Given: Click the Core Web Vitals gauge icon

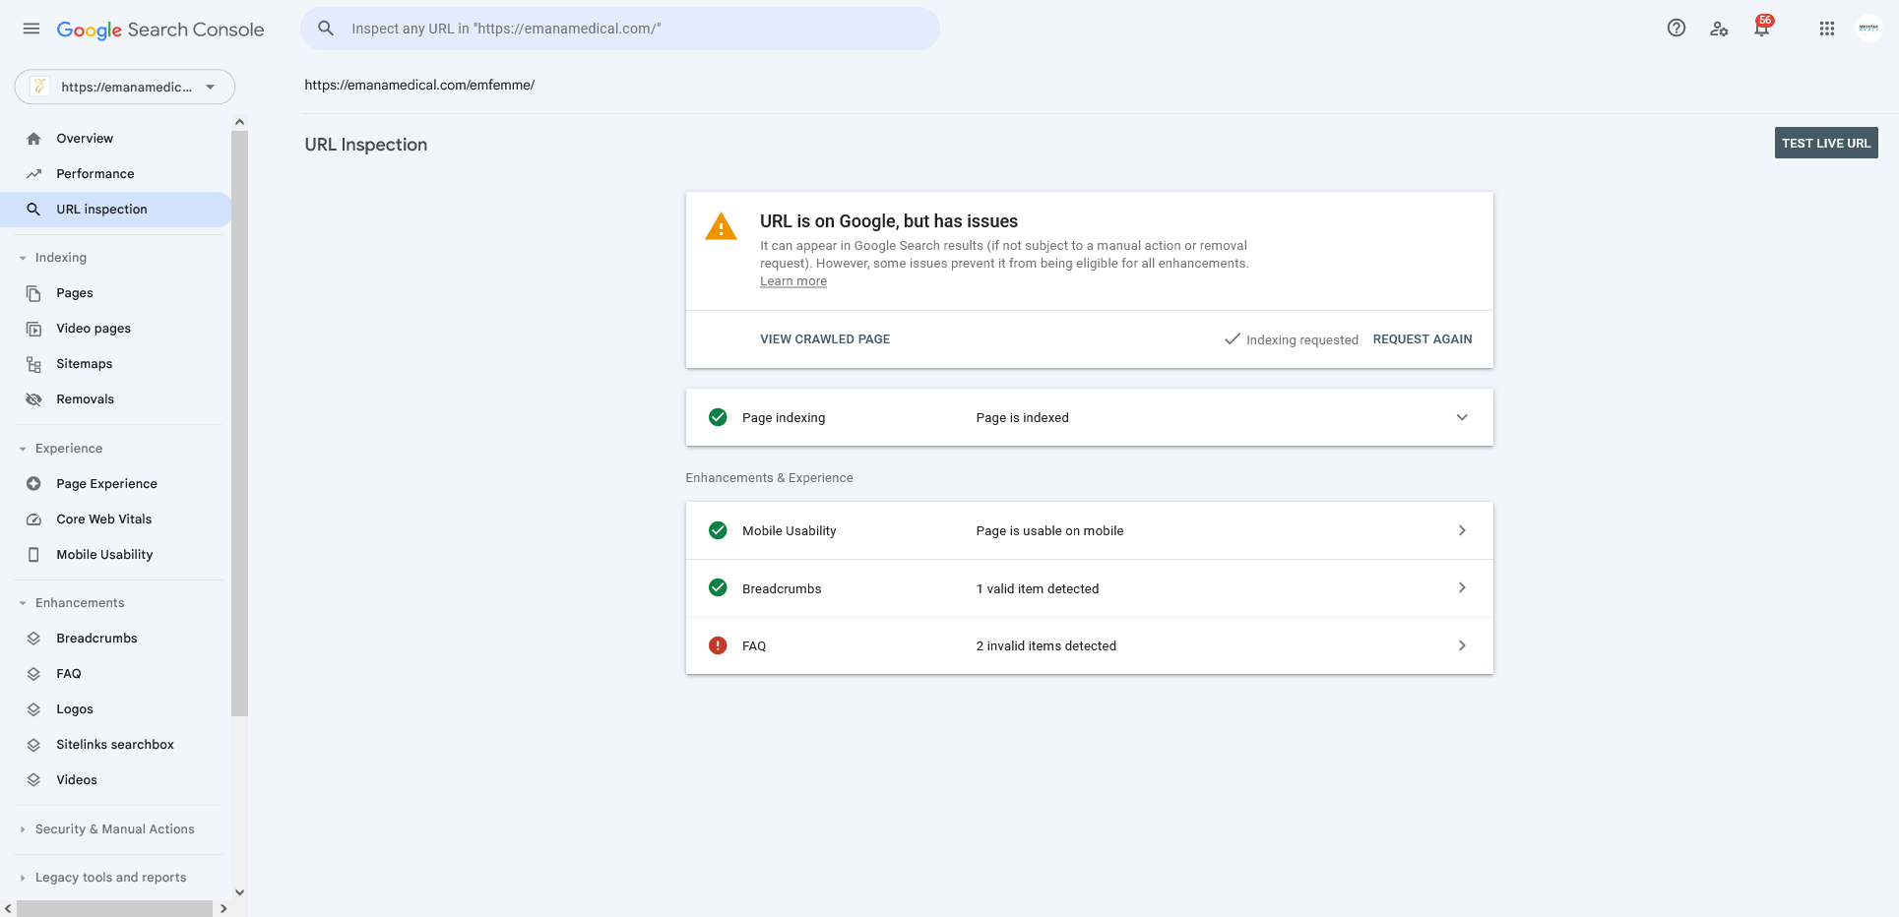Looking at the screenshot, I should [33, 520].
